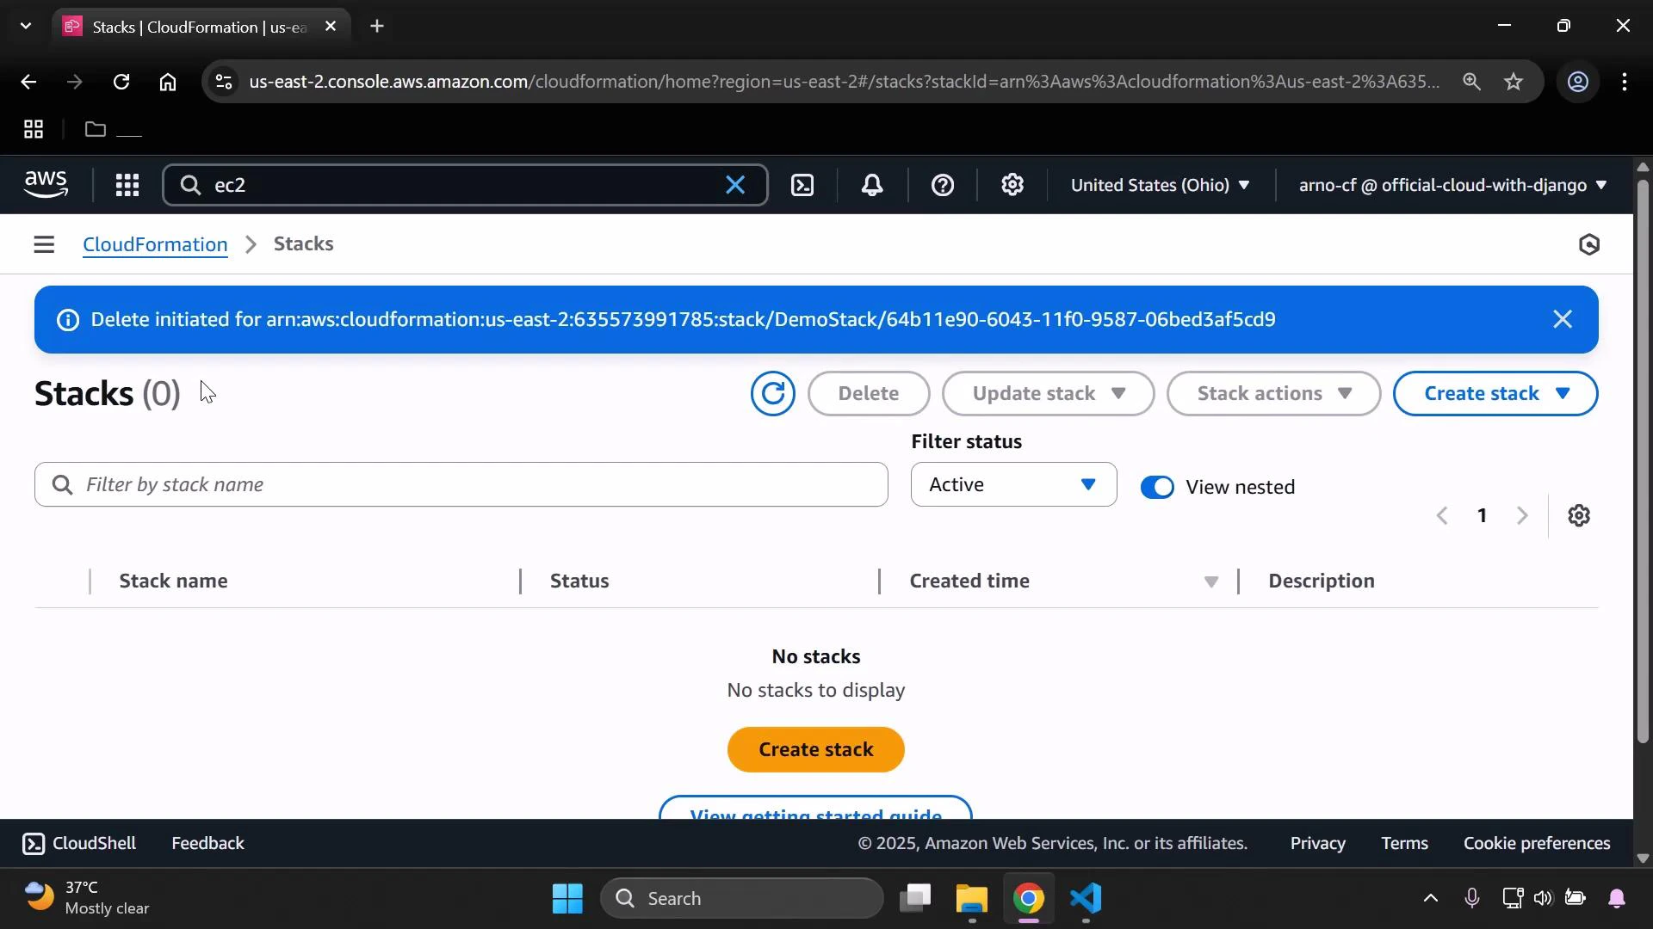Open CloudShell from the bottom toolbar
Viewport: 1653px width, 929px height.
tap(78, 843)
